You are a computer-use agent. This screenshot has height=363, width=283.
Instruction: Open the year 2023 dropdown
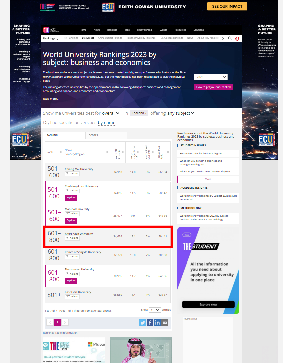click(210, 77)
